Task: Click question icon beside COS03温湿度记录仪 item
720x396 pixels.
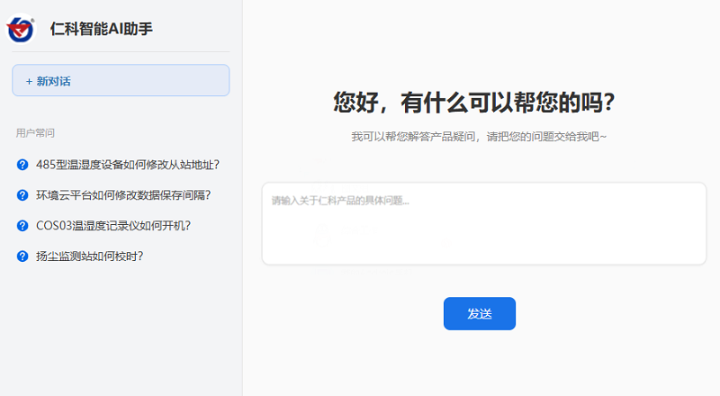Action: [22, 226]
